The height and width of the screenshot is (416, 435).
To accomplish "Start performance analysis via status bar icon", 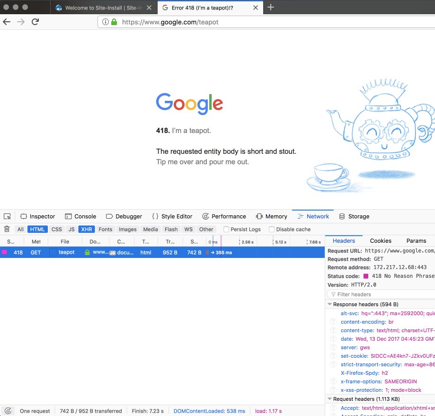I will [x=8, y=411].
